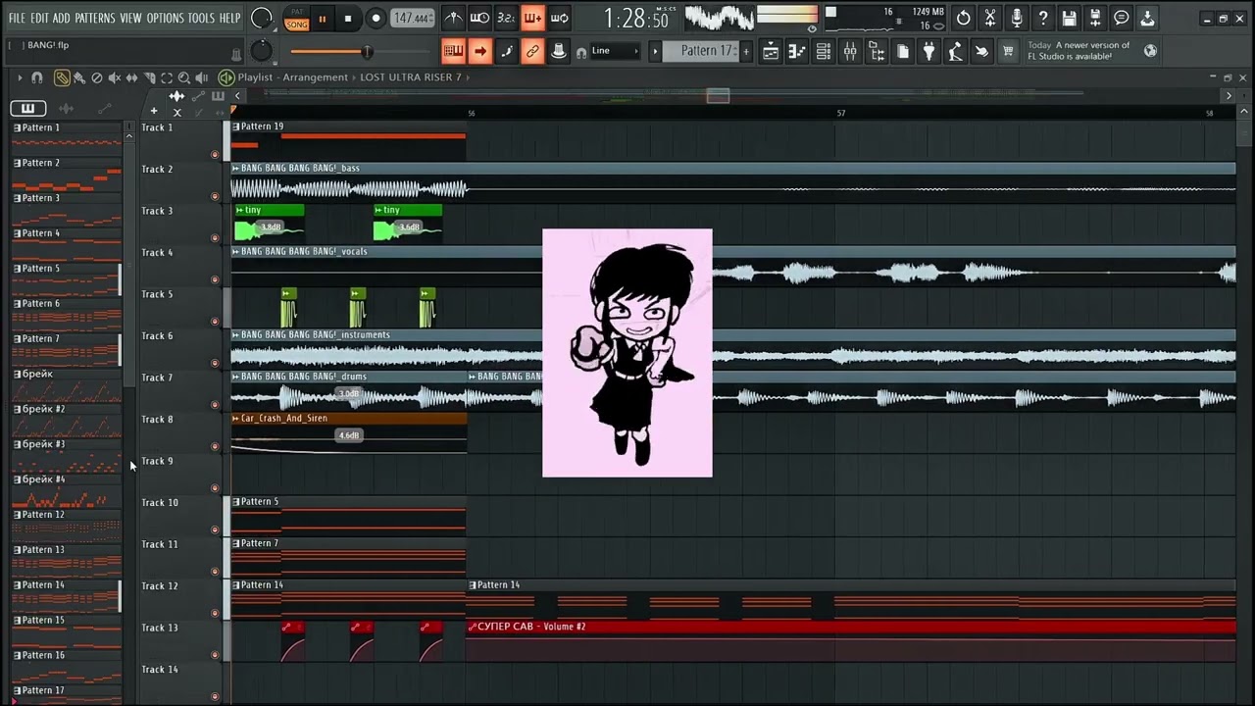
Task: Save project with floppy disk icon
Action: click(1070, 18)
